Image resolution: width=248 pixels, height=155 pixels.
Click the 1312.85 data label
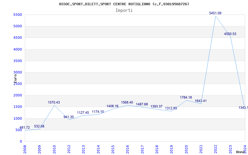(171, 108)
